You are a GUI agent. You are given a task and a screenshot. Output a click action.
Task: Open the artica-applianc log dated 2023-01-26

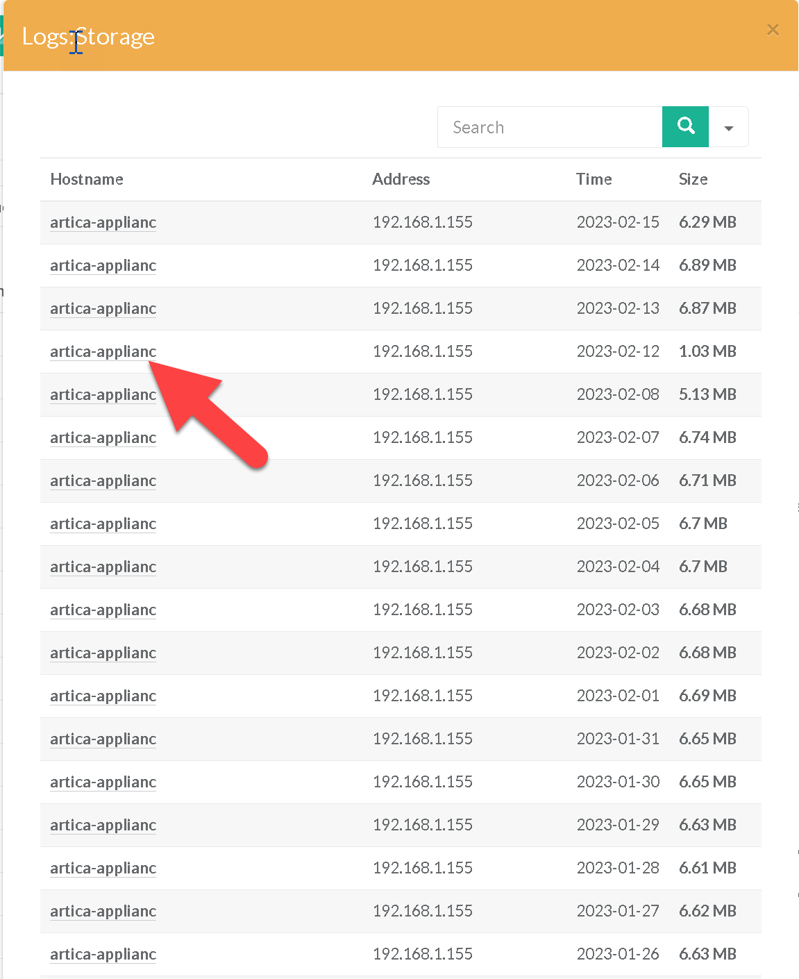103,954
